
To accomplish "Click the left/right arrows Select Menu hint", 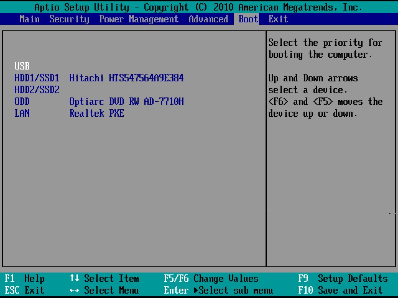I will [x=104, y=290].
